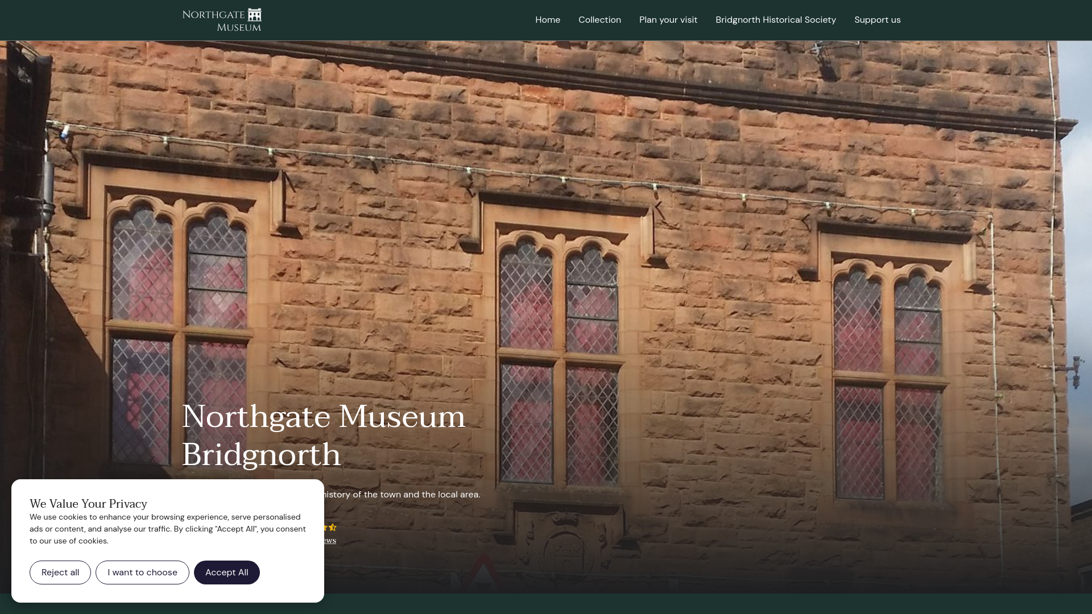Accept All cookies
The height and width of the screenshot is (614, 1092).
(227, 572)
